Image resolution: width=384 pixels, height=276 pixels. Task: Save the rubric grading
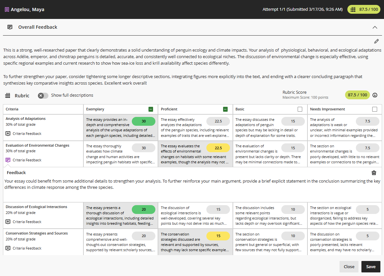pos(371,267)
